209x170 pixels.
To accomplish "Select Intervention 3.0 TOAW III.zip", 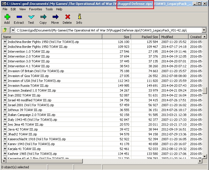I will [x=29, y=61].
